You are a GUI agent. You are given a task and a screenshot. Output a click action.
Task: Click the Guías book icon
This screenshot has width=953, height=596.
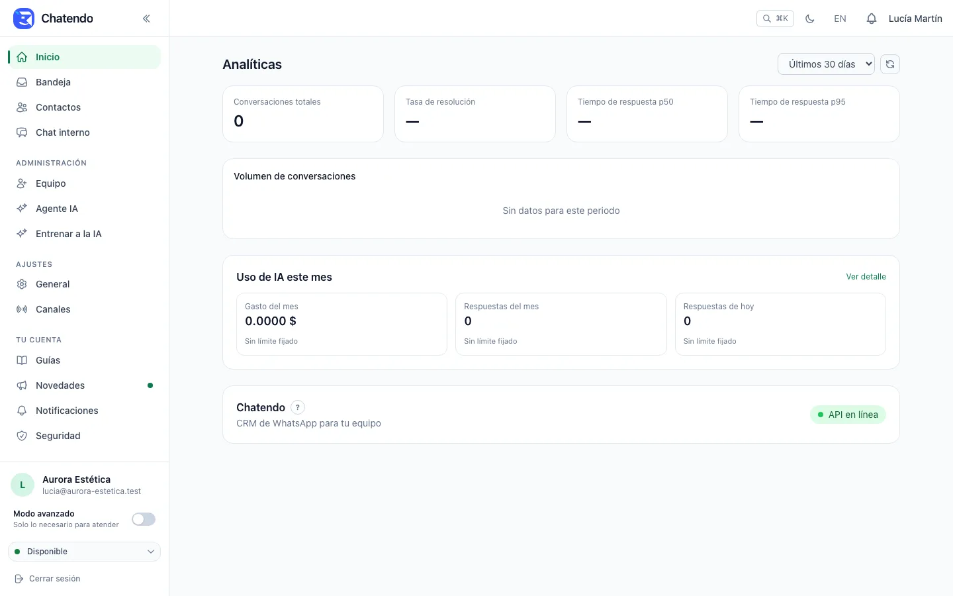click(x=22, y=360)
